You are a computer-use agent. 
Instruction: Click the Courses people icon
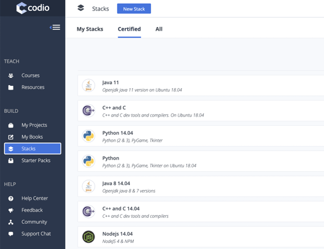[11, 75]
